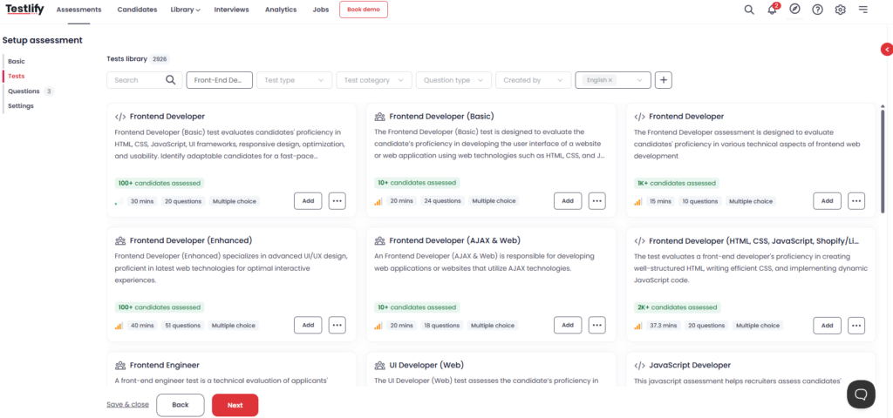Expand the Test type dropdown
Screen dimensions: 893x418
coord(295,80)
